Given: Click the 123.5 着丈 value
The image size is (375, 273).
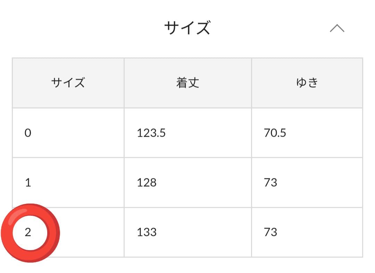Looking at the screenshot, I should coord(151,133).
